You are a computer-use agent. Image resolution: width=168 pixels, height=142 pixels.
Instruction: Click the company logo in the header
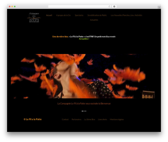tap(34, 17)
